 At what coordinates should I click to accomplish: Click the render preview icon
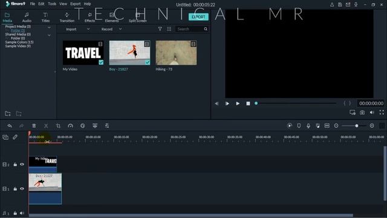coord(290,126)
